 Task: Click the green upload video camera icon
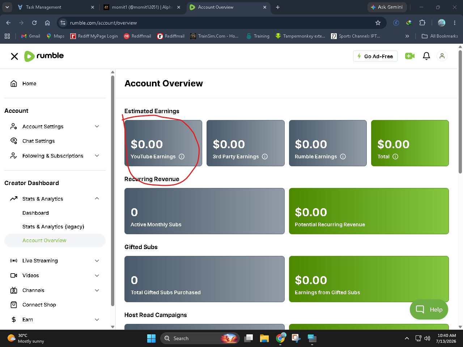(410, 56)
